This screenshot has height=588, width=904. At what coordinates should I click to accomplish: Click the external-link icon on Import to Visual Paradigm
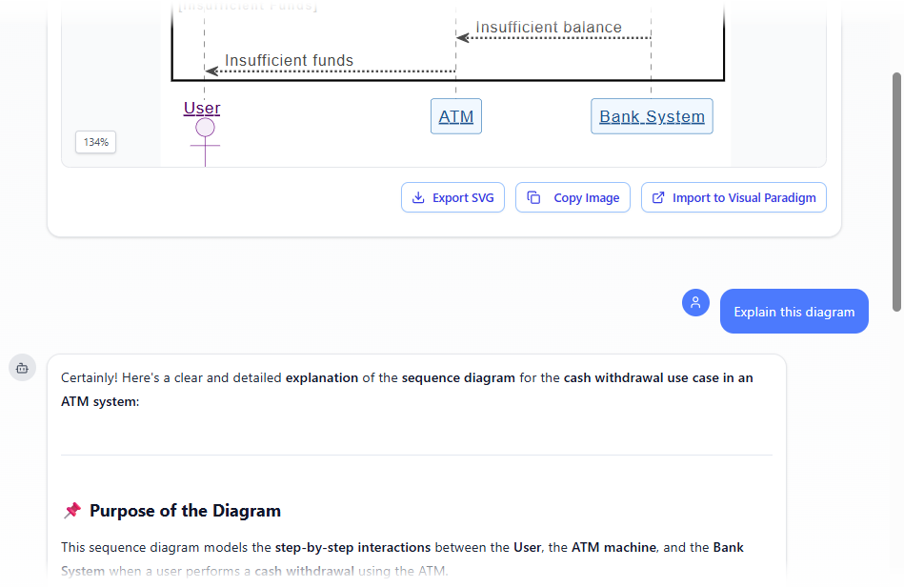tap(656, 197)
